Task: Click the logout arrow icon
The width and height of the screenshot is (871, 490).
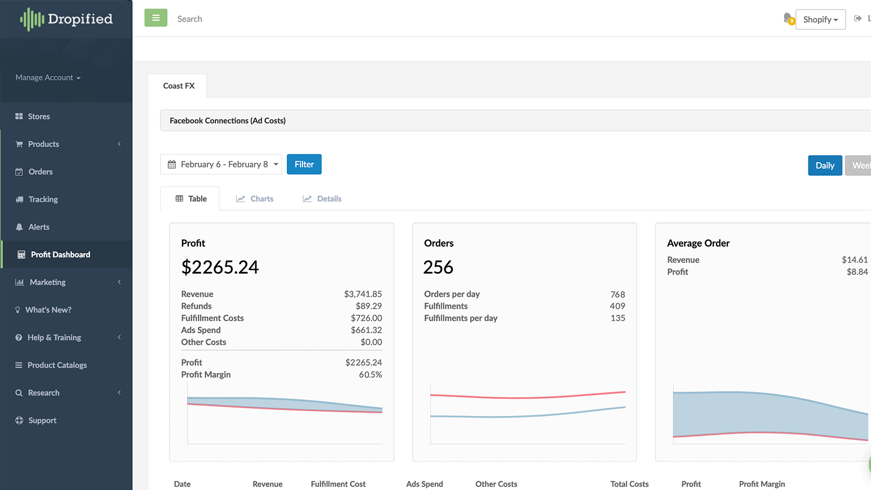Action: 858,19
